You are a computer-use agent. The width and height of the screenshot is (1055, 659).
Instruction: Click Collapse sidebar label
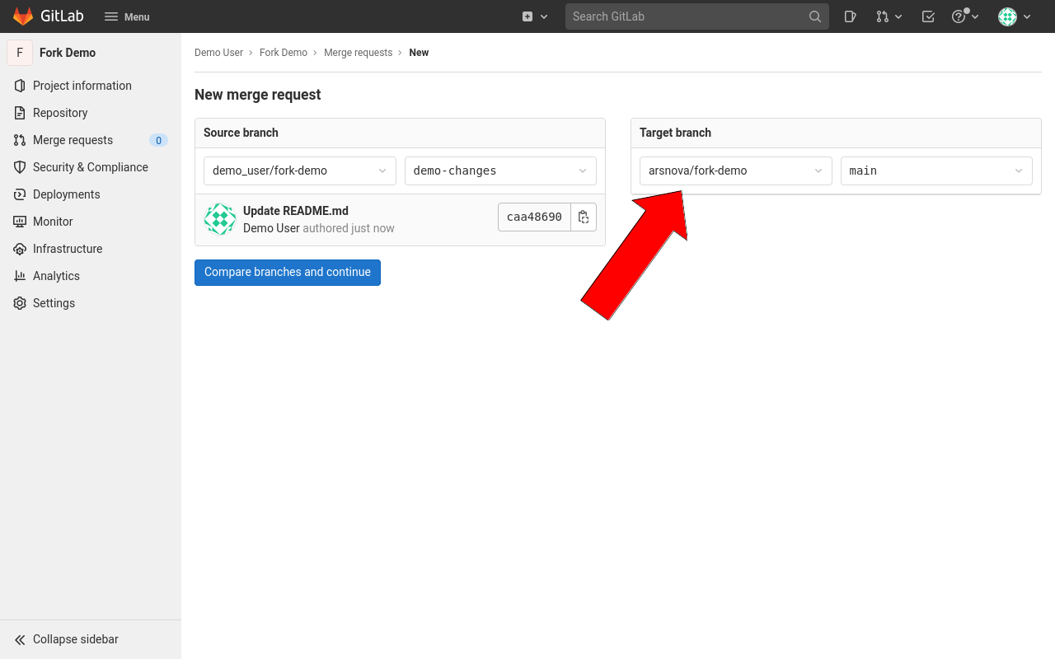[76, 639]
